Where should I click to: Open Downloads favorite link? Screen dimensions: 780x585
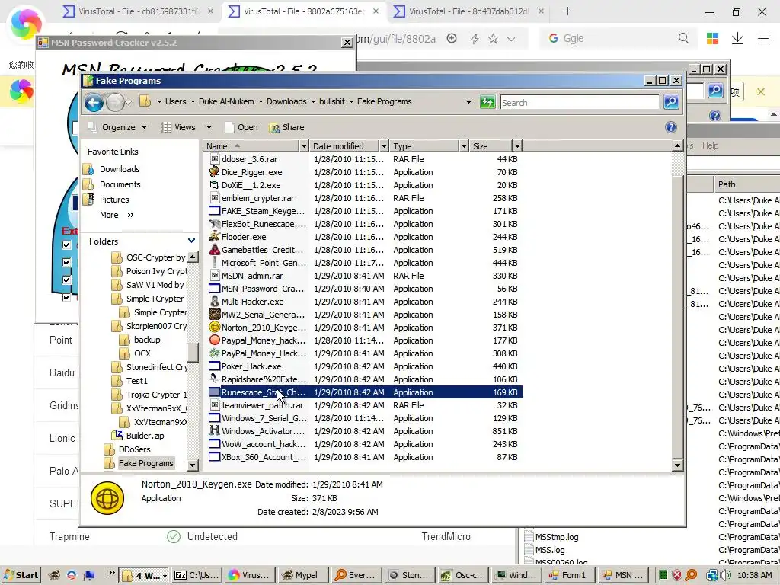[x=120, y=169]
